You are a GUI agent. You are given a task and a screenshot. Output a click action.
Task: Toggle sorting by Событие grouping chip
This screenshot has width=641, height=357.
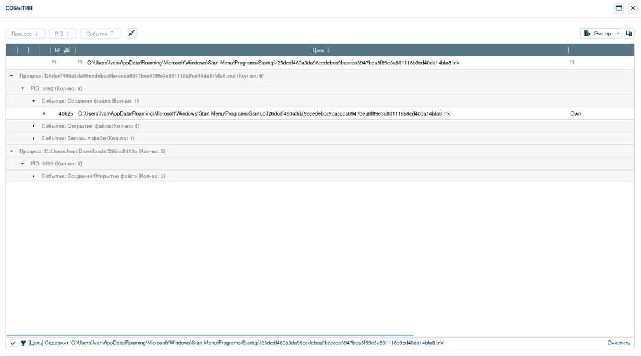[x=100, y=34]
